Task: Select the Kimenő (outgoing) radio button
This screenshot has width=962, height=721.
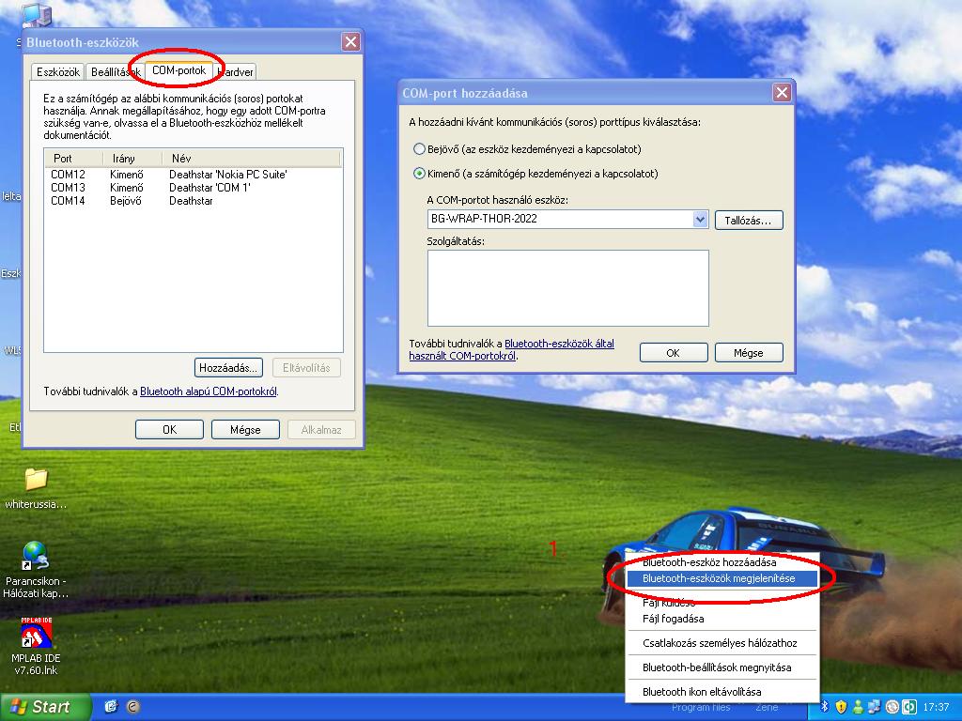Action: pos(419,174)
